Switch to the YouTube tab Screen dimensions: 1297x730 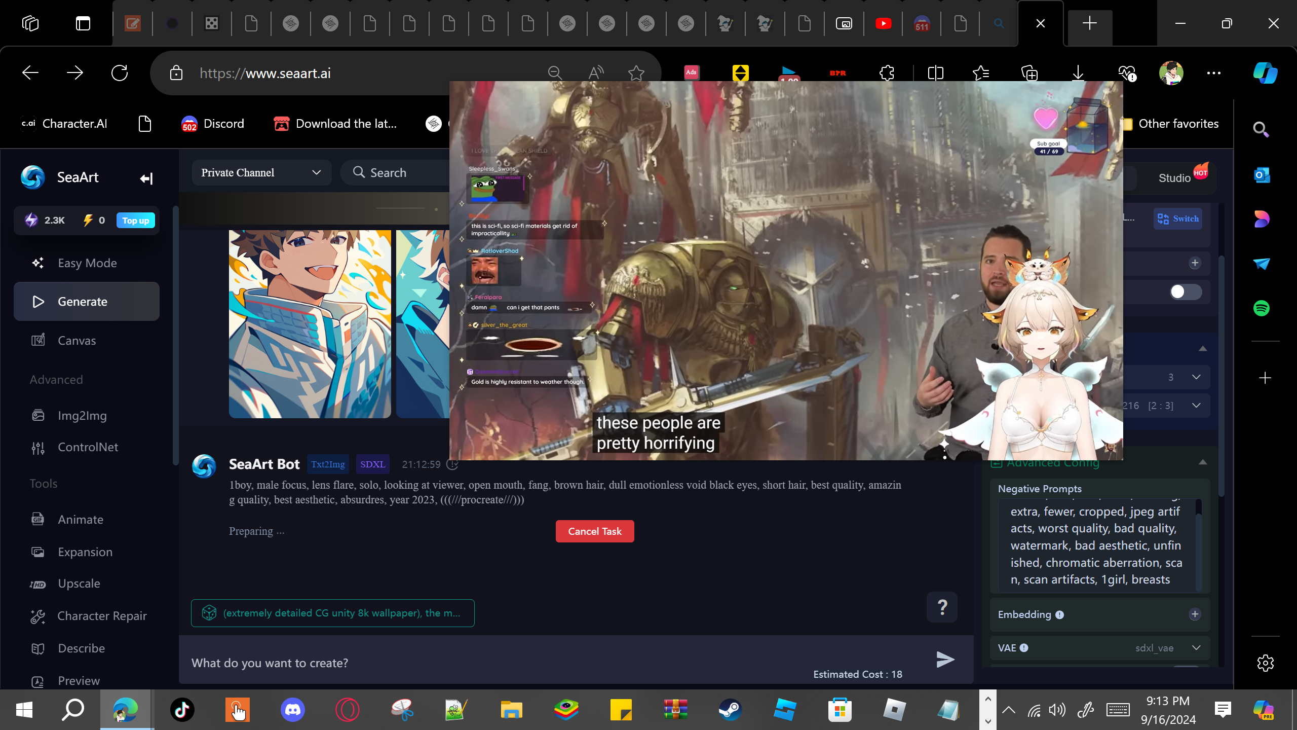coord(884,23)
